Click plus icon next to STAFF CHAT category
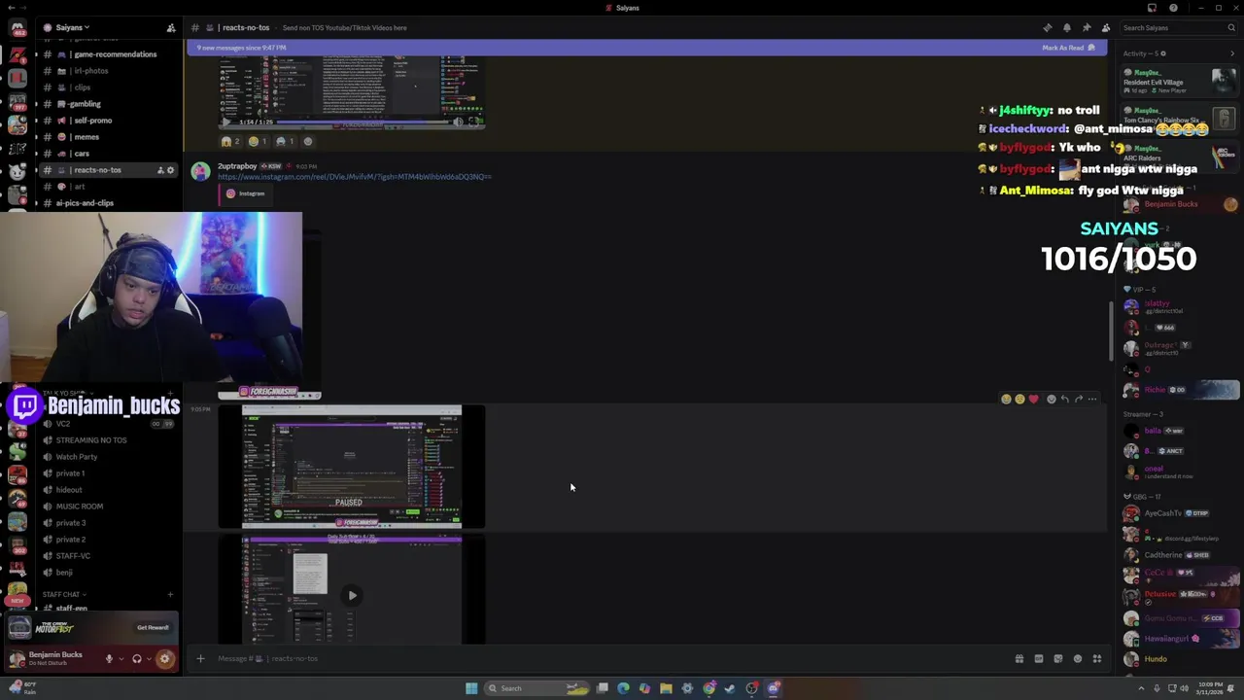 pyautogui.click(x=170, y=594)
